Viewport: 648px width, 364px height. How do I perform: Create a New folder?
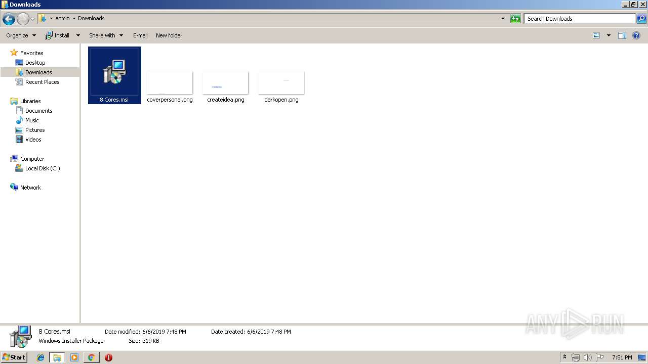coord(169,35)
